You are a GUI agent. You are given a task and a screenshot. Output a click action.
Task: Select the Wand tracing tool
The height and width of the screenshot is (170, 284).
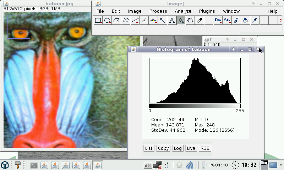point(163,21)
